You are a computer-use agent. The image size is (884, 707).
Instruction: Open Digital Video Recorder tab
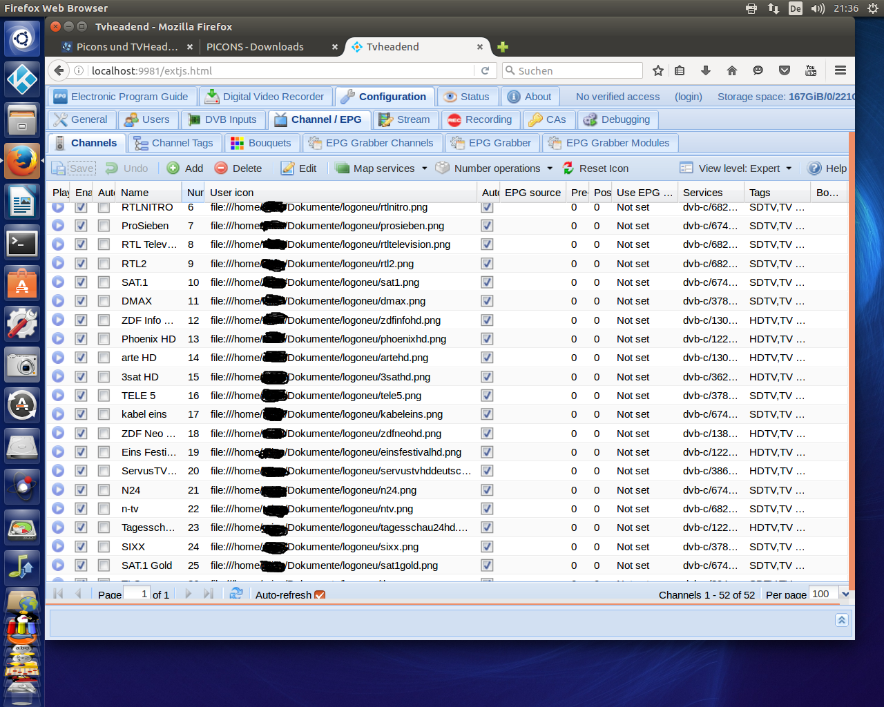(265, 97)
